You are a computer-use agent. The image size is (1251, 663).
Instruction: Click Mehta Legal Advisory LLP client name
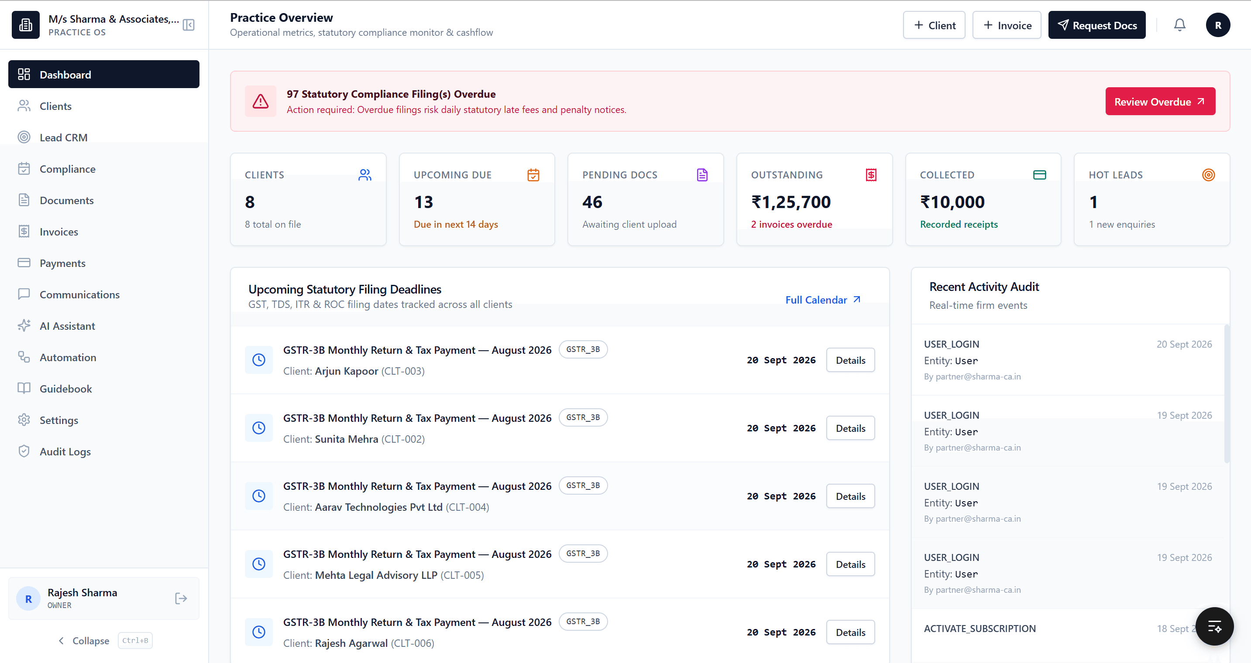(x=376, y=574)
